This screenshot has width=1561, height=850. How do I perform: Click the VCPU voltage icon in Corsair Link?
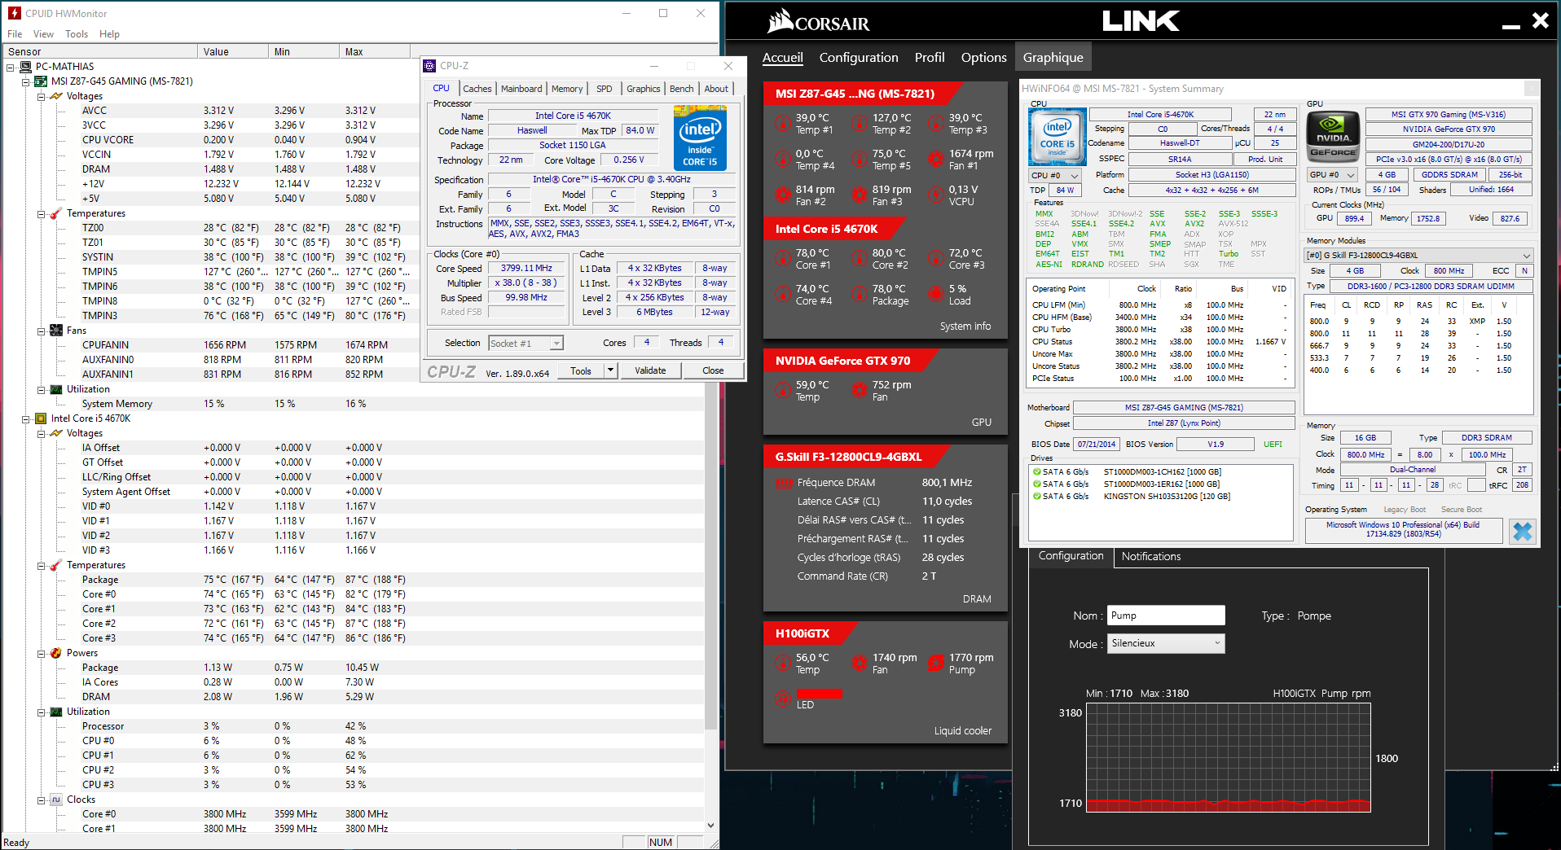(936, 195)
